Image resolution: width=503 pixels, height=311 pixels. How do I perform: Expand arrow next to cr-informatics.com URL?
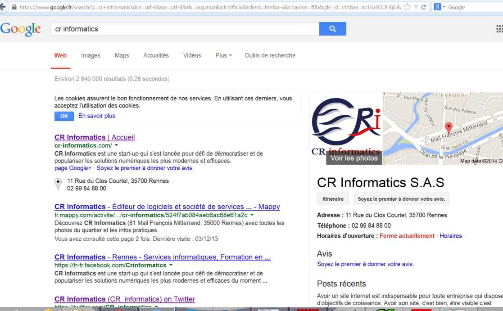click(x=117, y=145)
